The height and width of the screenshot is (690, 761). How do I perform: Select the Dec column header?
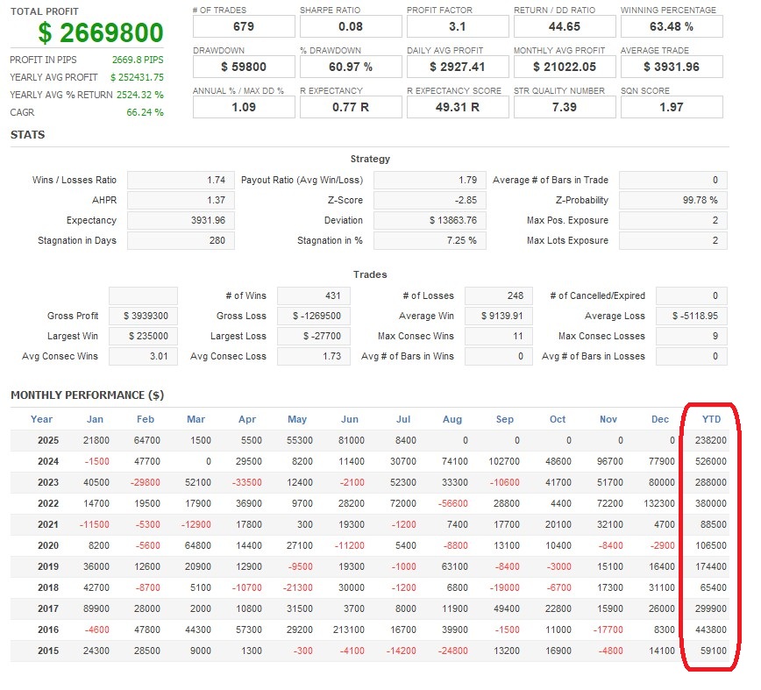click(660, 419)
